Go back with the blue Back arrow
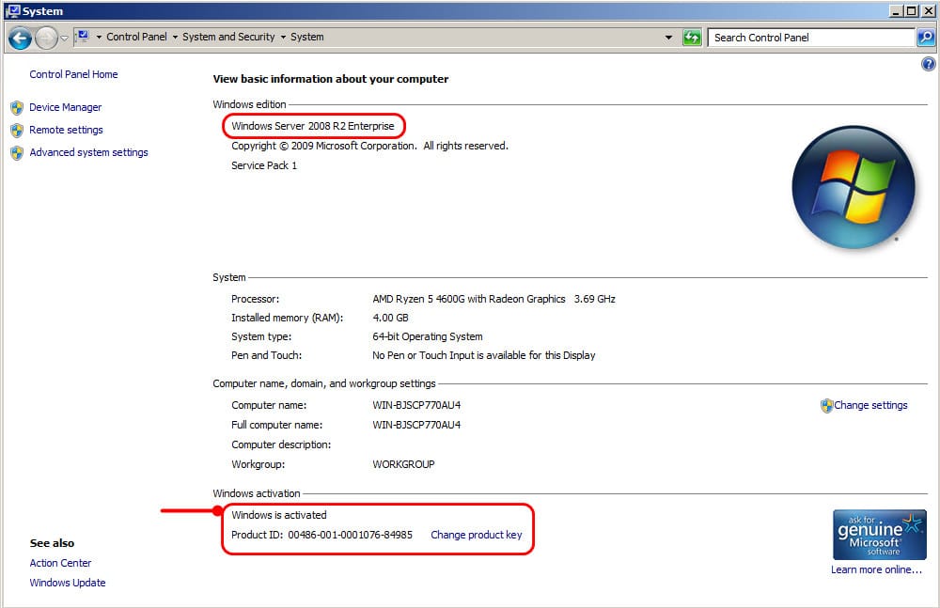The image size is (940, 608). coord(20,39)
